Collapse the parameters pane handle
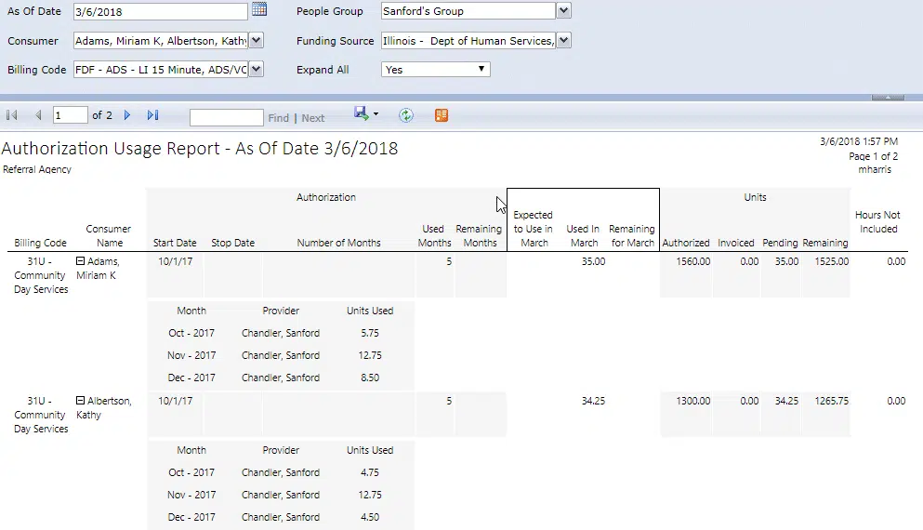The image size is (923, 530). [x=888, y=97]
